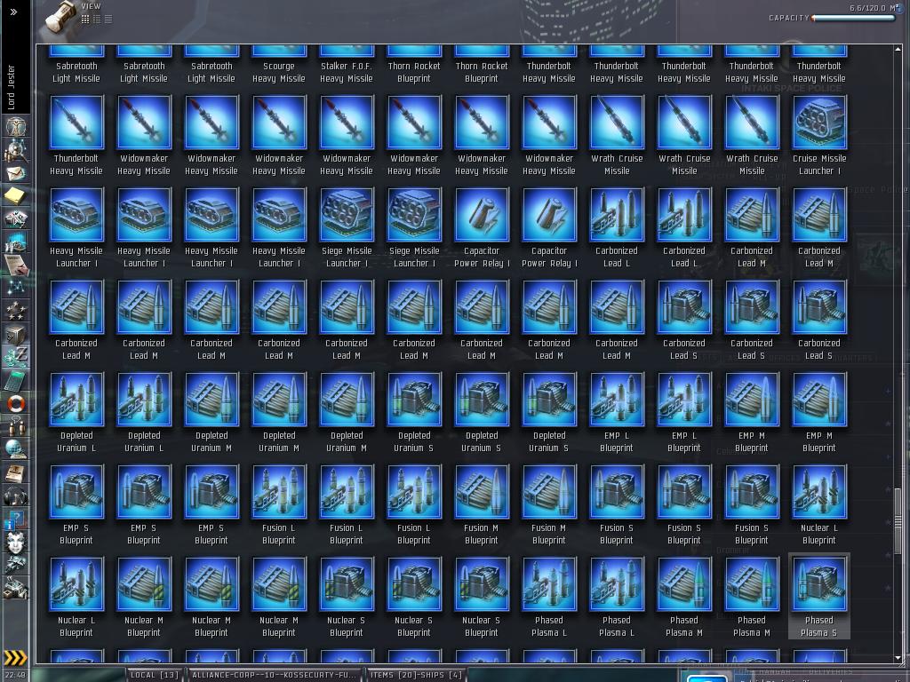Launch the in-game Browser globe icon

point(15,448)
